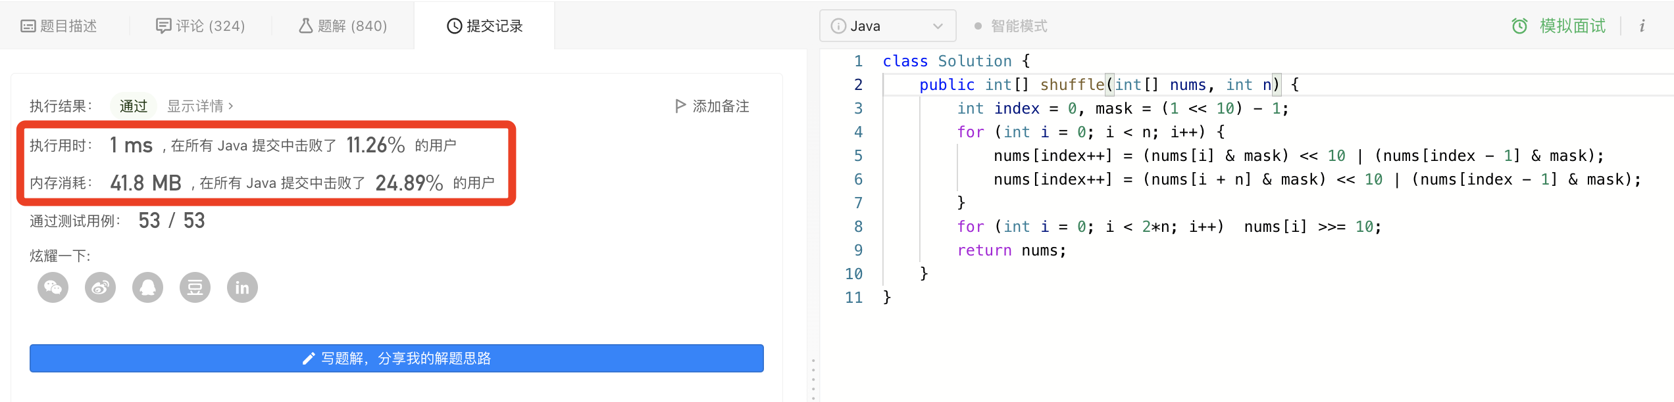Screen dimensions: 1674x402
Task: Click the panel divider drag handle dots
Action: pos(813,379)
